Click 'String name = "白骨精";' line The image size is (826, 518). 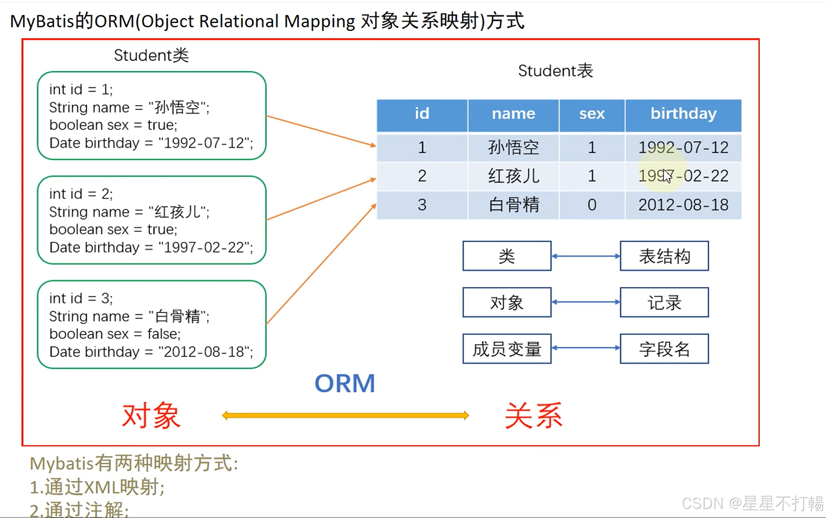pos(129,316)
